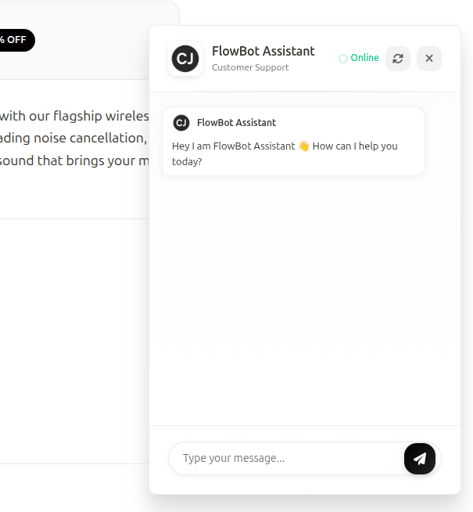Click the Customer Support subtitle
Image resolution: width=473 pixels, height=512 pixels.
(x=250, y=68)
